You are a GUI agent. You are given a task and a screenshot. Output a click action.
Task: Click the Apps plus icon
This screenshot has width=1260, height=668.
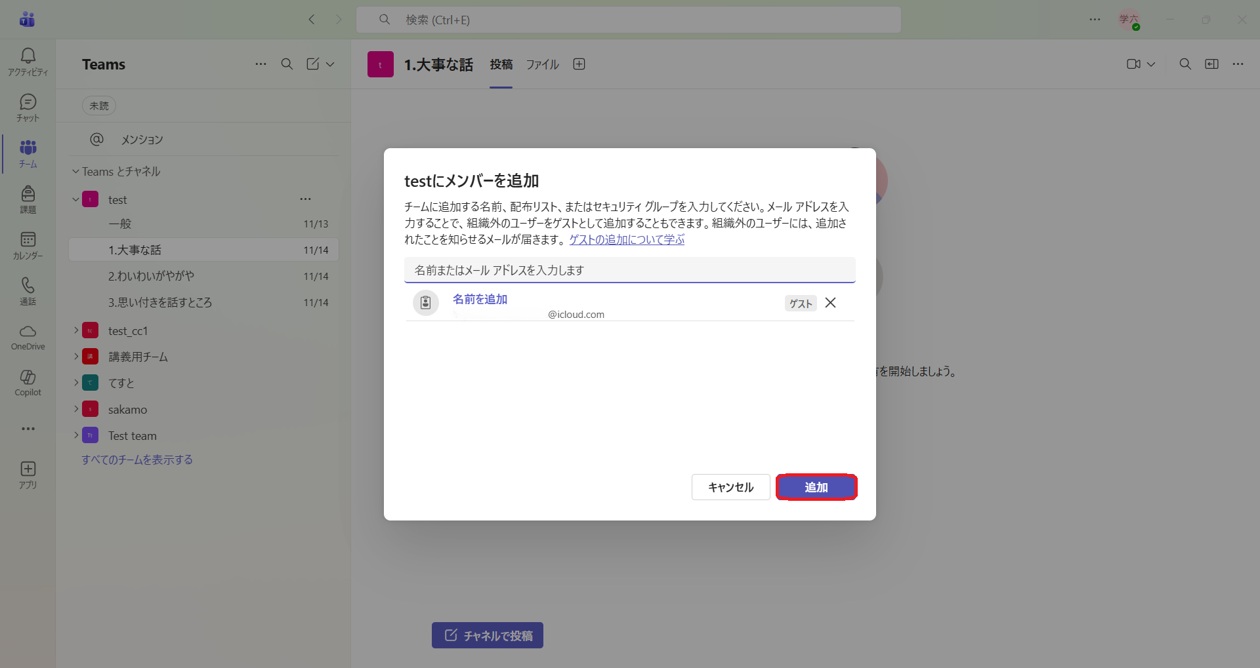click(x=28, y=475)
